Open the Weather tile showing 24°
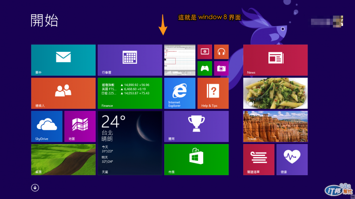355x199 pixels. [130, 143]
